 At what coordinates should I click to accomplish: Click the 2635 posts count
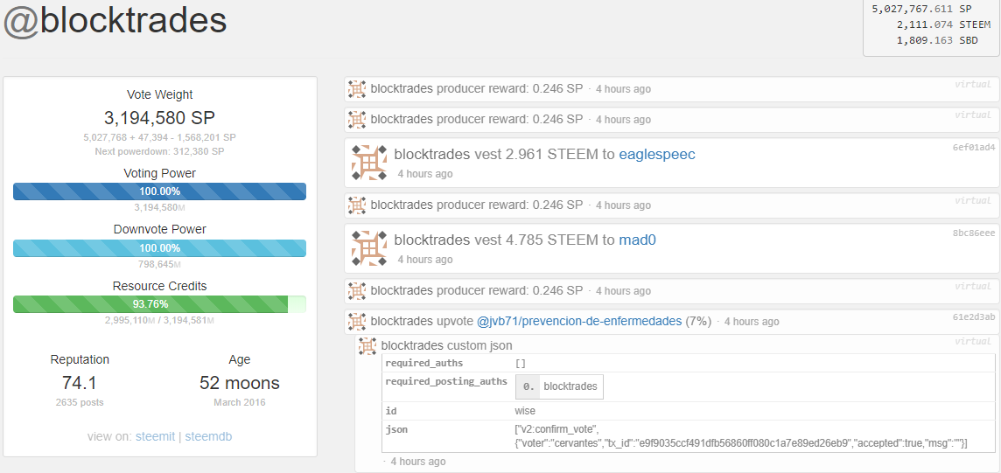pyautogui.click(x=80, y=402)
